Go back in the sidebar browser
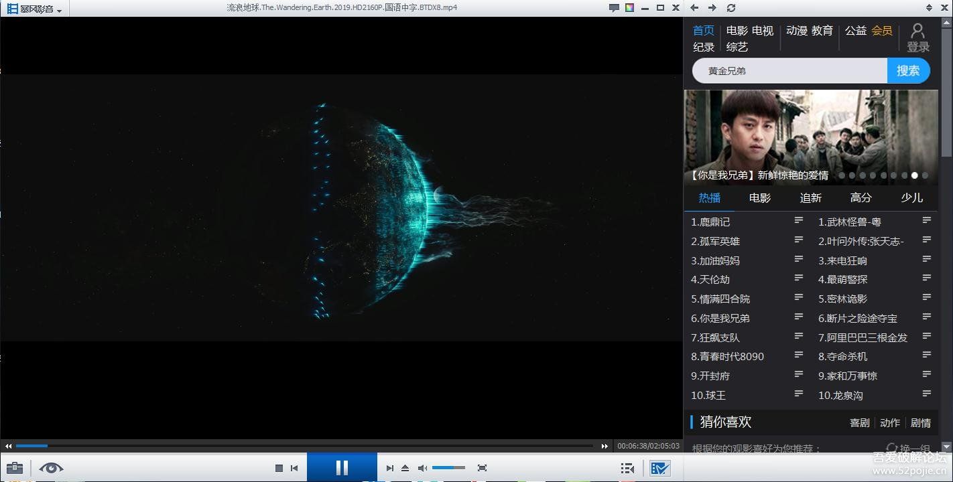Image resolution: width=953 pixels, height=482 pixels. pos(694,8)
